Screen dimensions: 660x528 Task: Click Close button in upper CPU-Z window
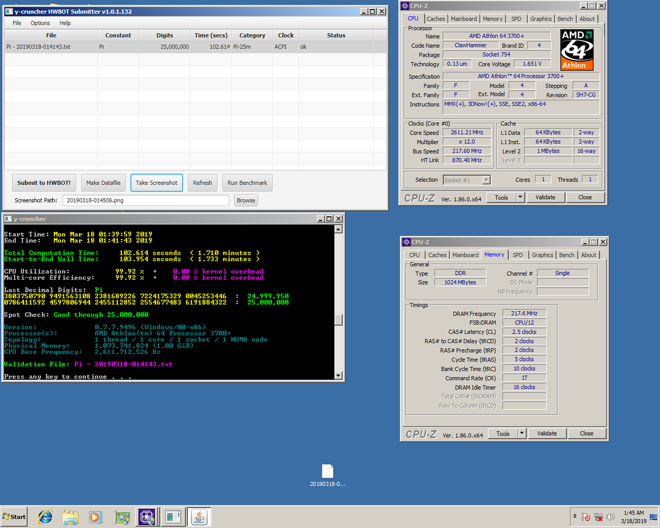pos(585,198)
